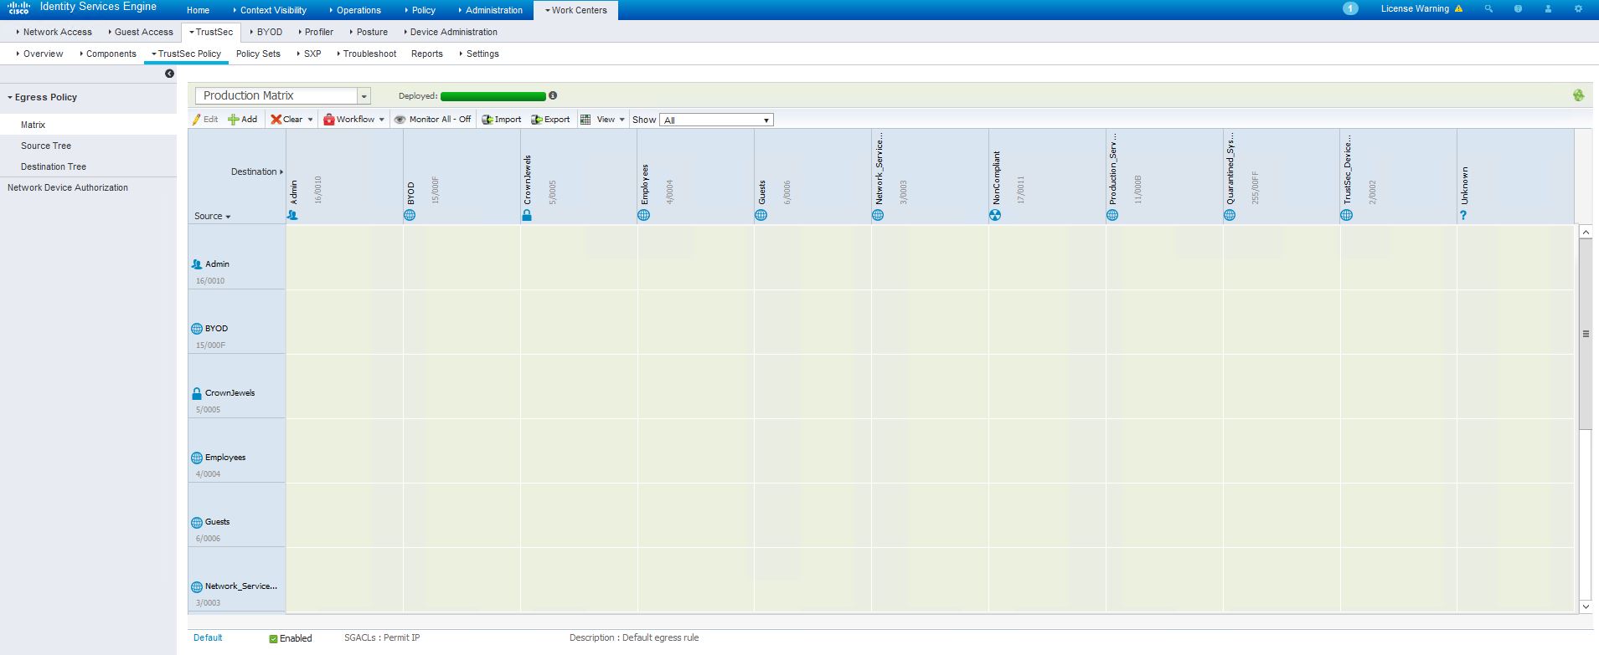This screenshot has height=655, width=1599.
Task: Open the Home tab
Action: coord(198,10)
